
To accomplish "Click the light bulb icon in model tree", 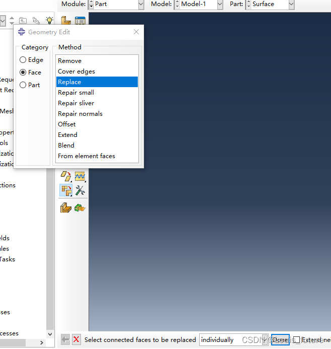I will coord(49,21).
